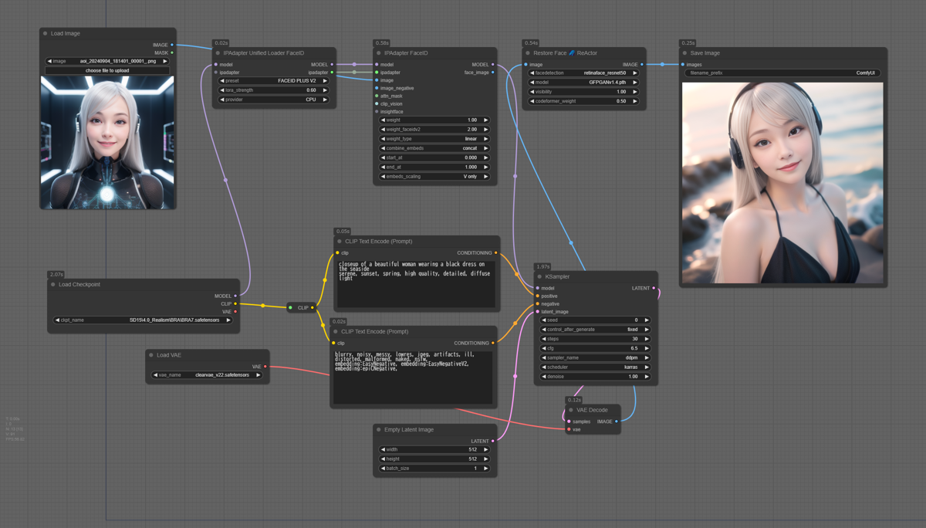Click the generated seaside image preview

pyautogui.click(x=782, y=183)
